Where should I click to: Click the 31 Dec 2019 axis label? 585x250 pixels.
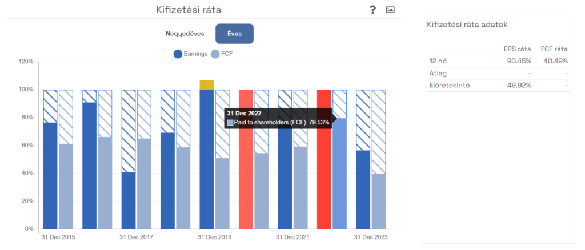coord(214,237)
